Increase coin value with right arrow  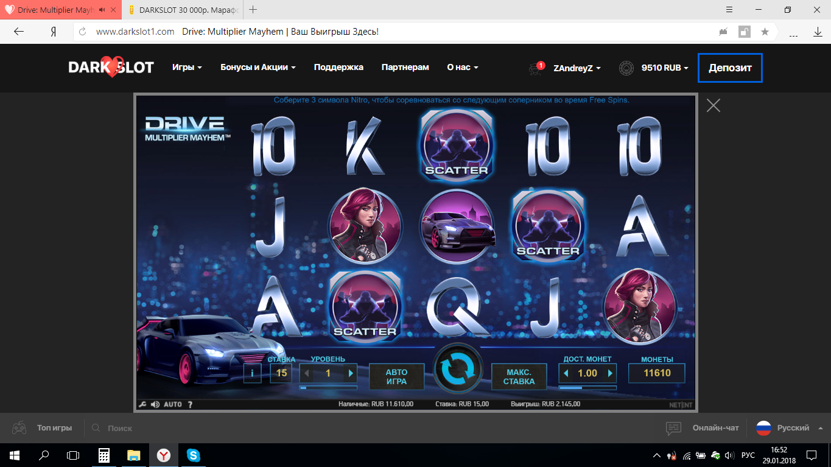pyautogui.click(x=610, y=373)
